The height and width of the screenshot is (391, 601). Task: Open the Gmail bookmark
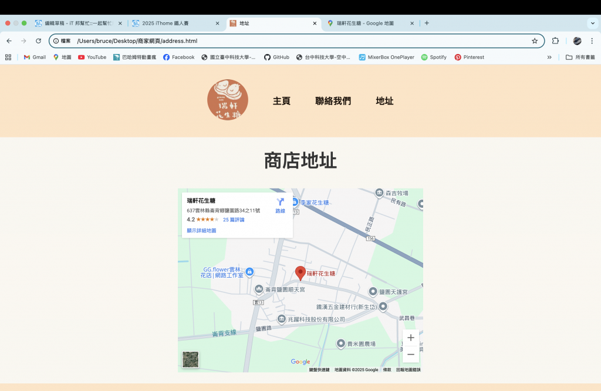[x=35, y=57]
